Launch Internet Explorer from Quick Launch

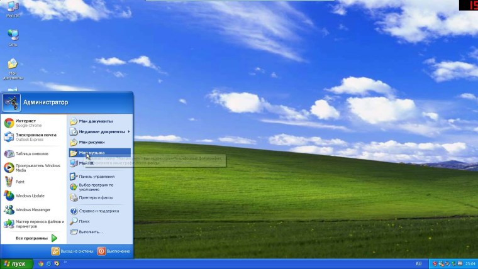coord(49,263)
